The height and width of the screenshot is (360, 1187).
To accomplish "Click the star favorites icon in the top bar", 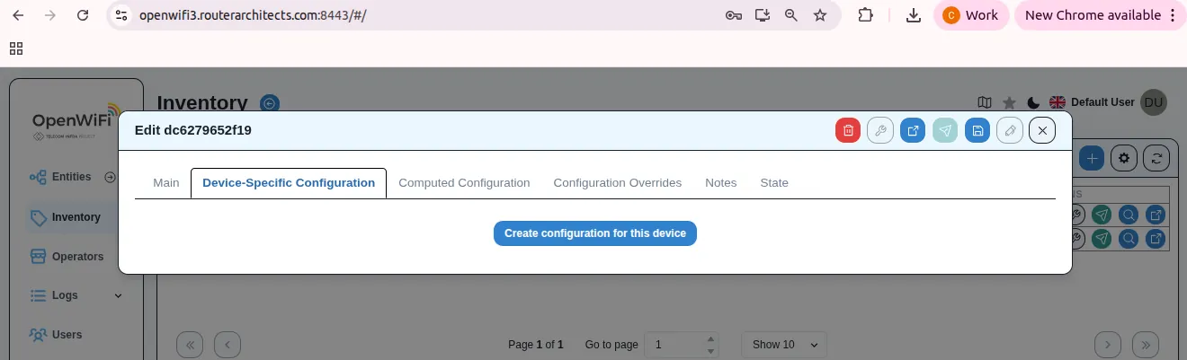I will coord(1010,102).
